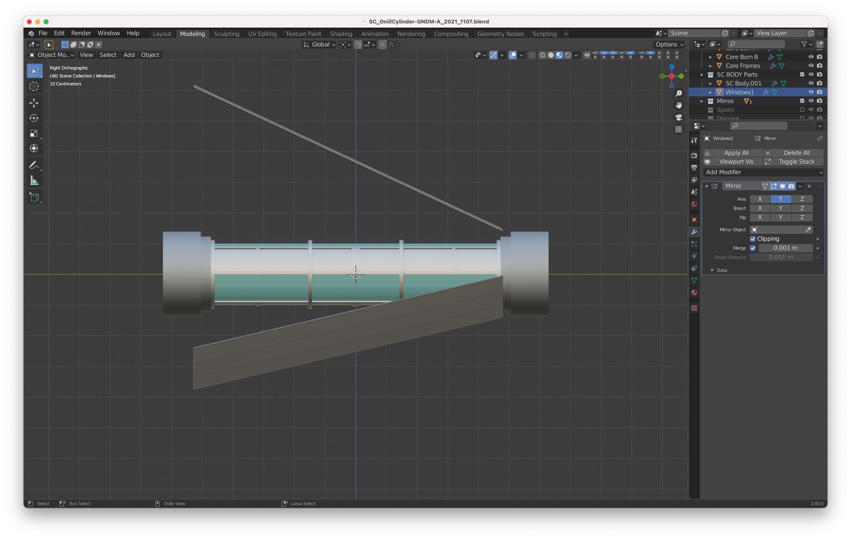
Task: Open the Tool settings tab in properties
Action: click(694, 140)
